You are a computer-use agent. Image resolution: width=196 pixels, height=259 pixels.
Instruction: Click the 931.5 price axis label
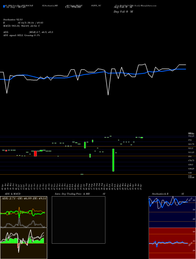tap(190, 148)
